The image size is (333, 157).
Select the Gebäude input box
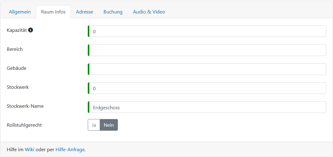pos(207,69)
